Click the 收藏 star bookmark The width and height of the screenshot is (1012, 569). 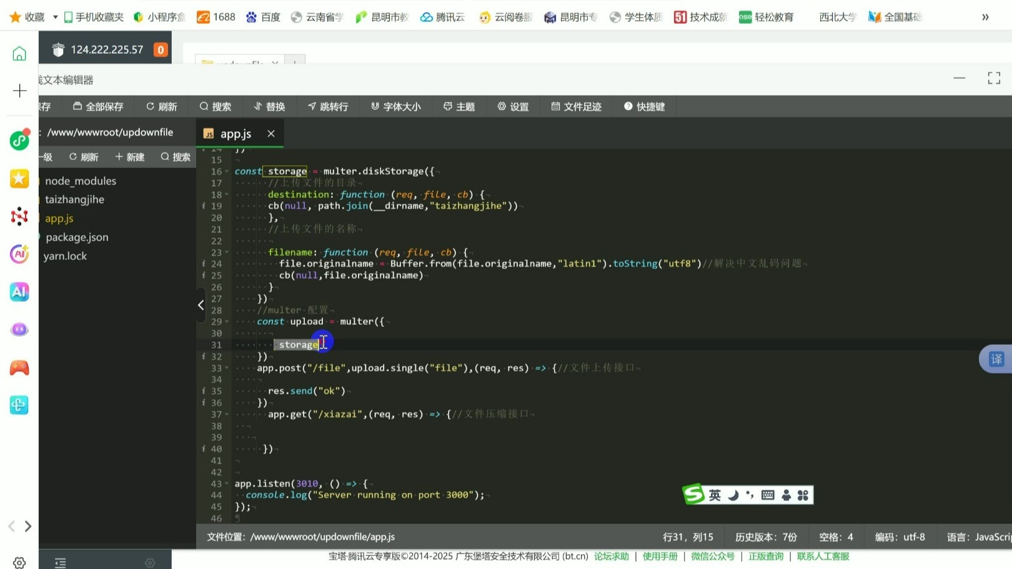27,17
